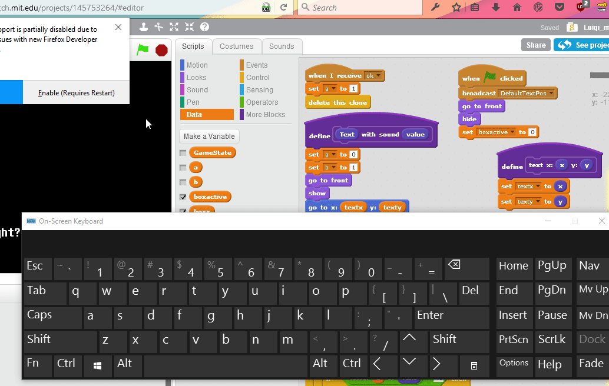Open block help question mark tool
Screen dimensions: 609x386
click(204, 27)
